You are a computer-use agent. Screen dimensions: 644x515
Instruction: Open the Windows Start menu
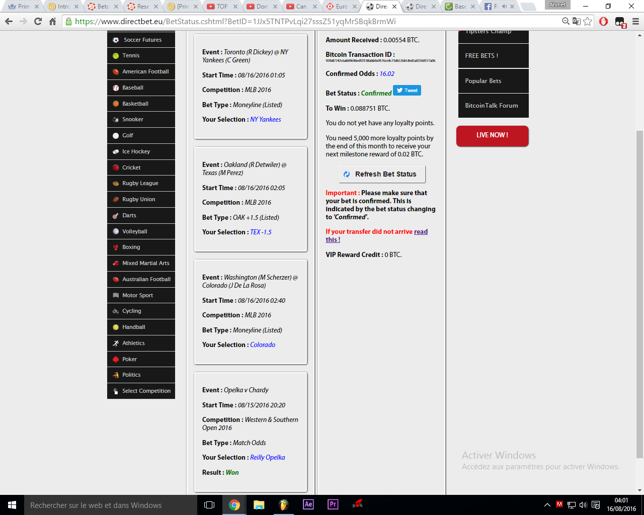coord(12,505)
